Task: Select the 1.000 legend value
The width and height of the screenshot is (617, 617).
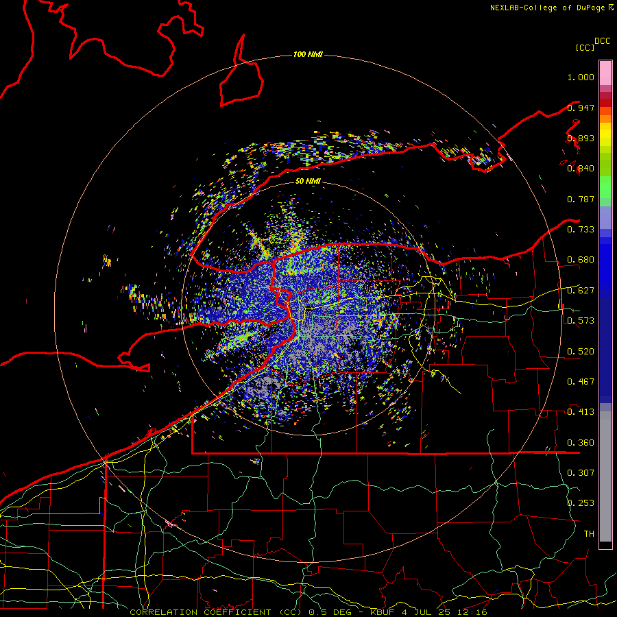Action: (x=581, y=77)
